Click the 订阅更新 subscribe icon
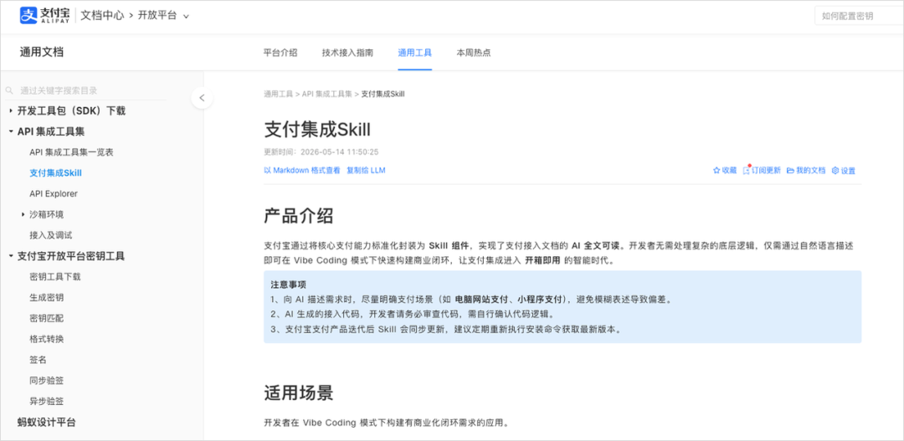The width and height of the screenshot is (904, 441). (747, 171)
